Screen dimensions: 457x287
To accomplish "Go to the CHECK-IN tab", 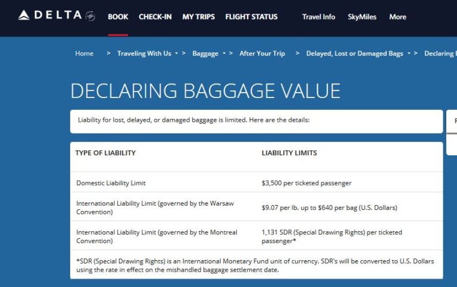I will pyautogui.click(x=155, y=17).
